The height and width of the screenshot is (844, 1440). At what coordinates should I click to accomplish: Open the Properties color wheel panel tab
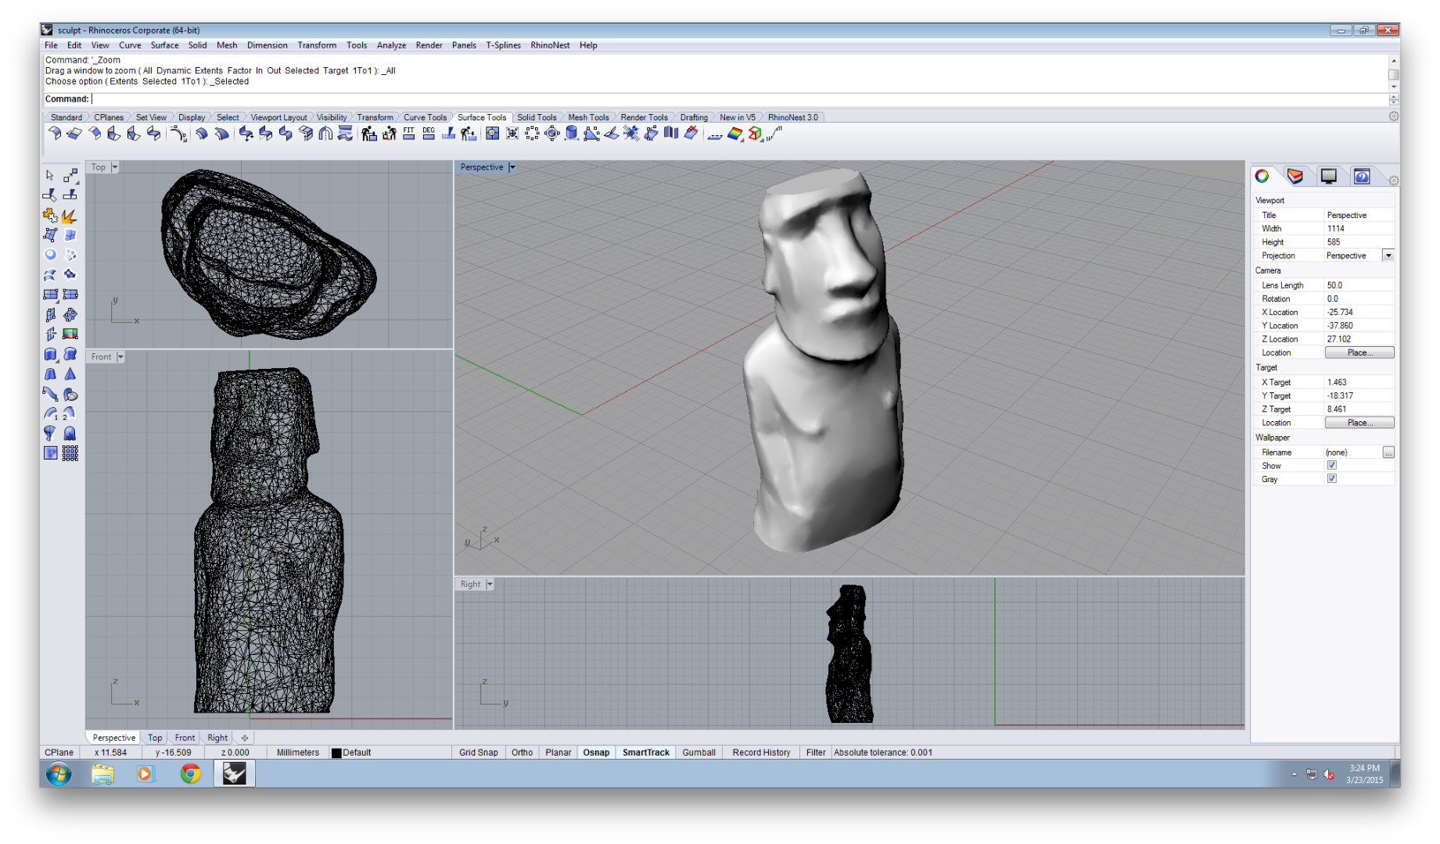coord(1262,176)
